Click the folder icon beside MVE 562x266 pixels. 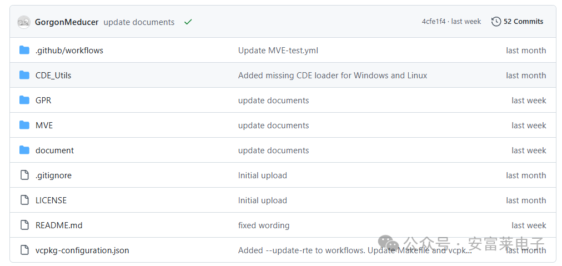[x=24, y=125]
